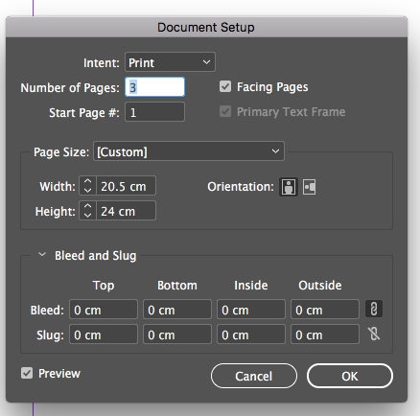Open the Page Size dropdown
Viewport: 420px width, 416px height.
(x=189, y=151)
